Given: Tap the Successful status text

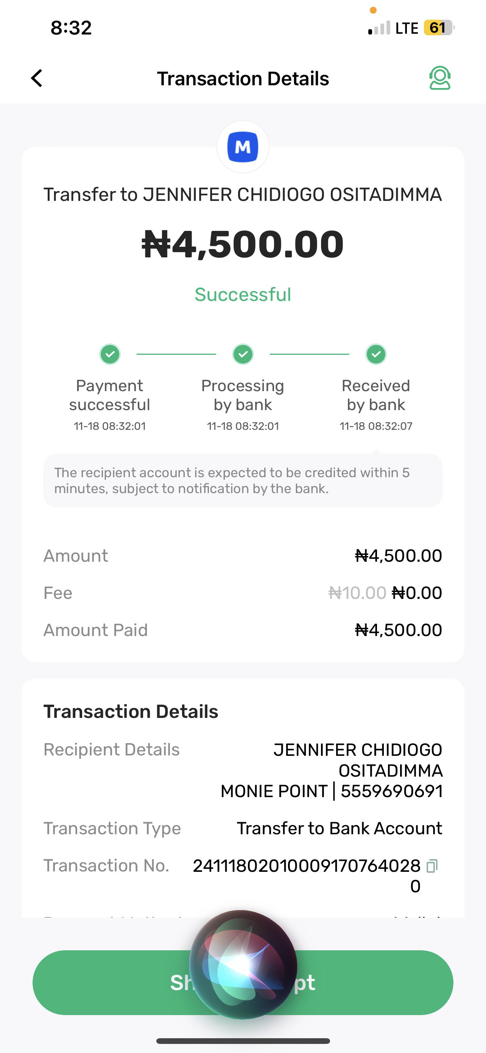Looking at the screenshot, I should coord(243,294).
